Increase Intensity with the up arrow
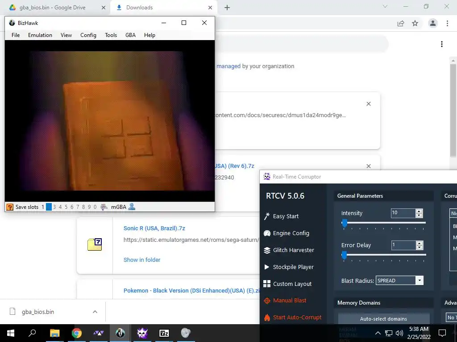This screenshot has width=457, height=342. tap(419, 211)
